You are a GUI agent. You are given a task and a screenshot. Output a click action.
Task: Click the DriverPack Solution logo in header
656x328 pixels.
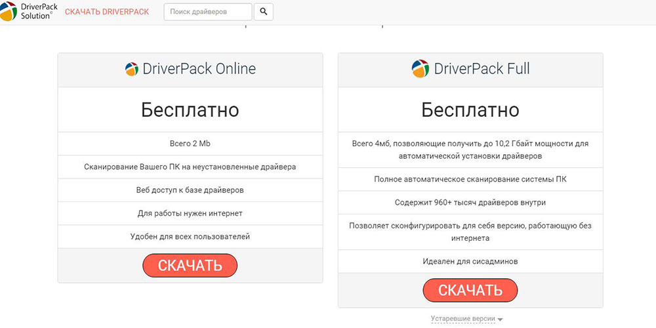click(x=29, y=11)
